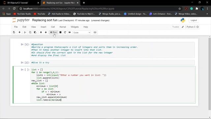This screenshot has width=211, height=119.
Task: Cut selected cells with scissors icon
Action: click(25, 32)
